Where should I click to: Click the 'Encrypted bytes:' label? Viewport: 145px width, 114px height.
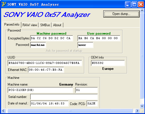pyautogui.click(x=19, y=38)
